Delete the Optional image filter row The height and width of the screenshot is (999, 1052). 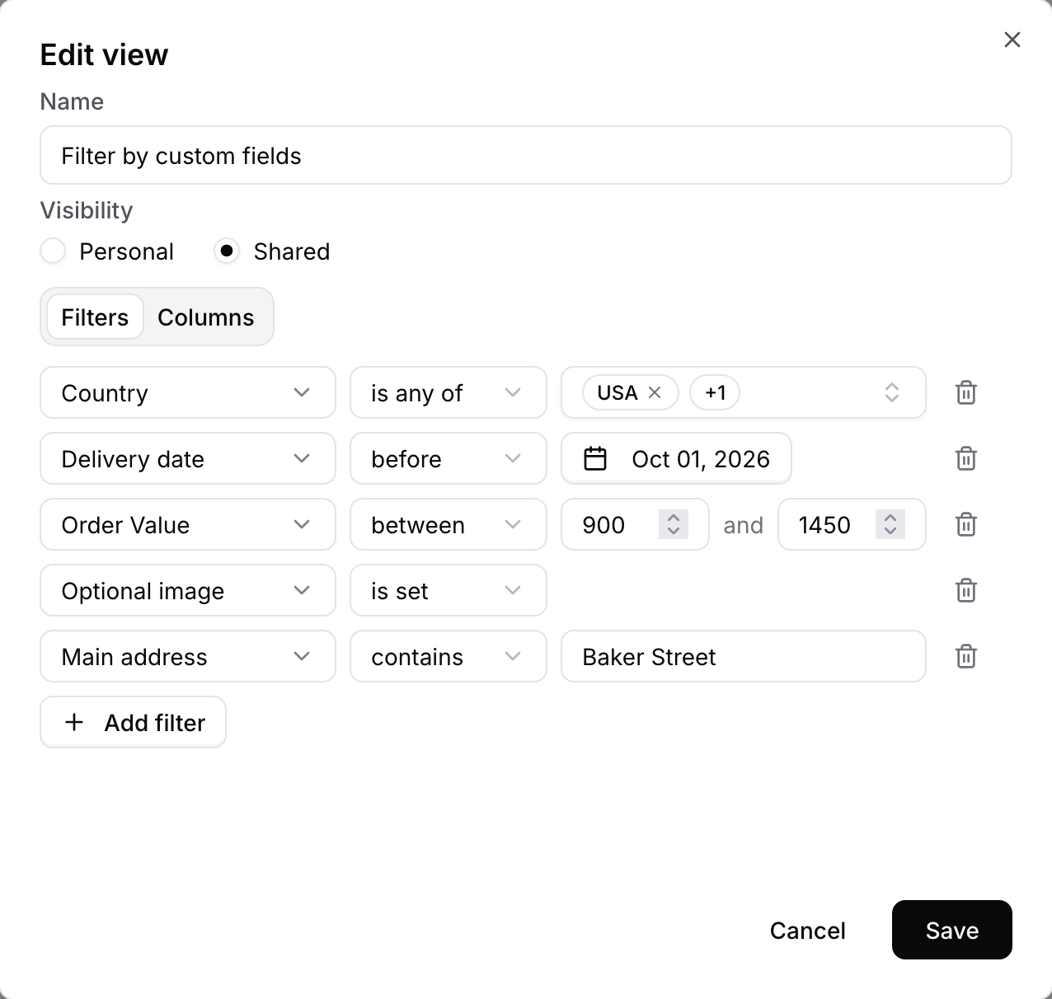pyautogui.click(x=966, y=590)
